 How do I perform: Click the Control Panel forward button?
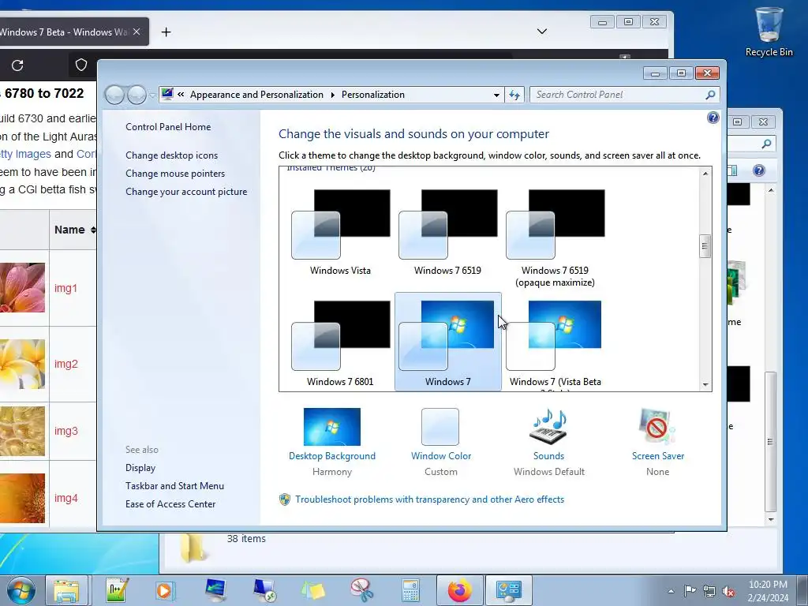[137, 95]
